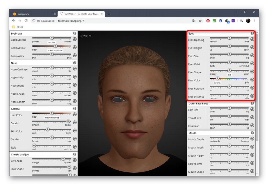Viewport: 268px width, 185px height.
Task: Open the Chrome three-dot menu
Action: coord(255,21)
